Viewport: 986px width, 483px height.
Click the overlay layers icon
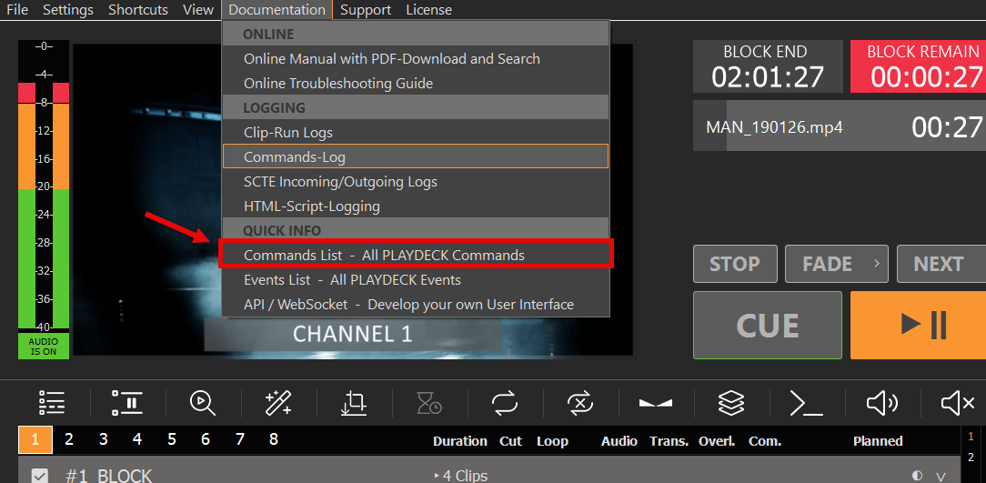click(x=731, y=402)
